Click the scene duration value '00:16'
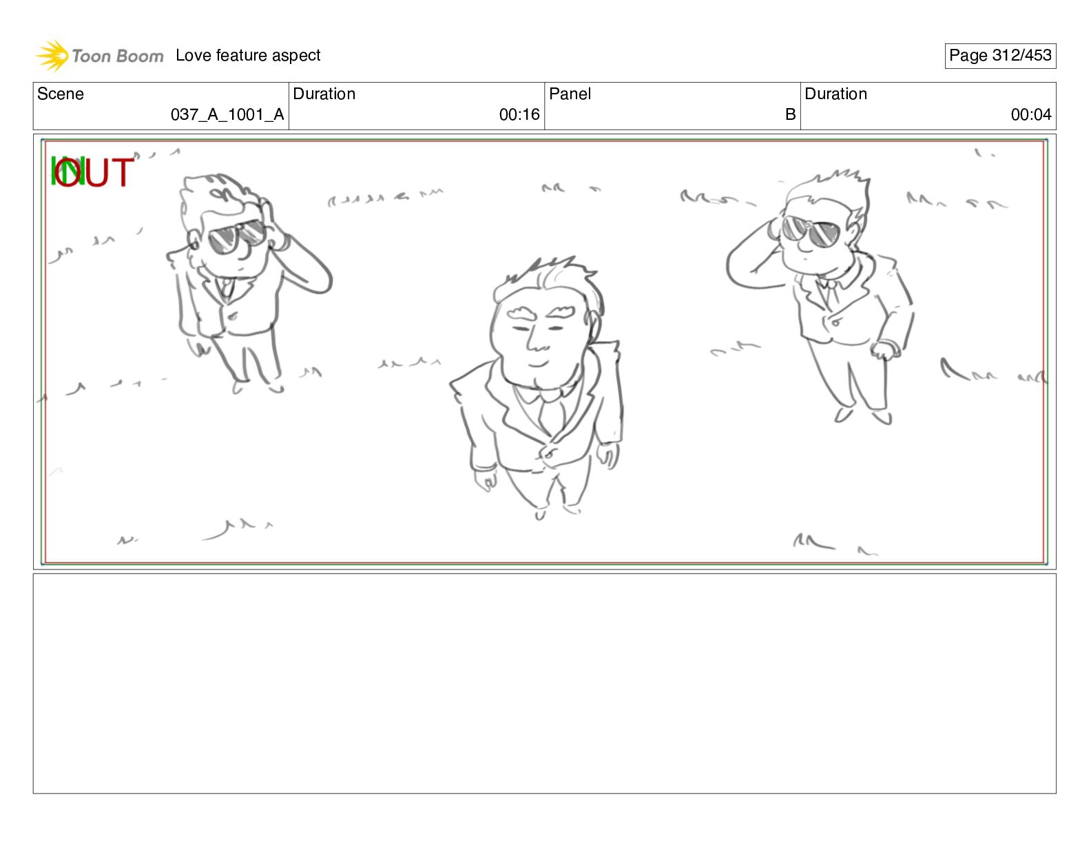The height and width of the screenshot is (843, 1091). (519, 114)
